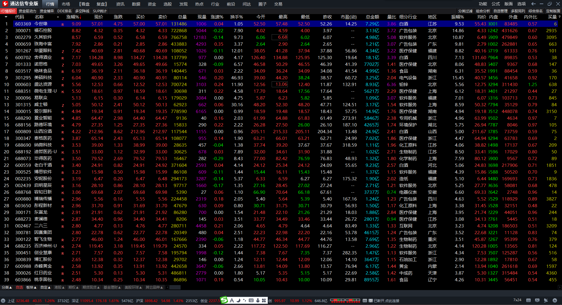562x305 pixels.
Task: Open the 功能 menu
Action: click(x=483, y=4)
